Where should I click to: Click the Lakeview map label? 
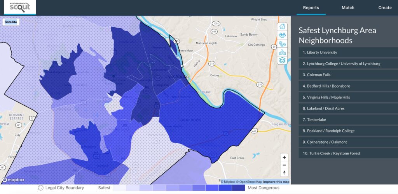point(231,36)
